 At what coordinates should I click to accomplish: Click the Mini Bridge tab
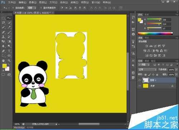19,127
